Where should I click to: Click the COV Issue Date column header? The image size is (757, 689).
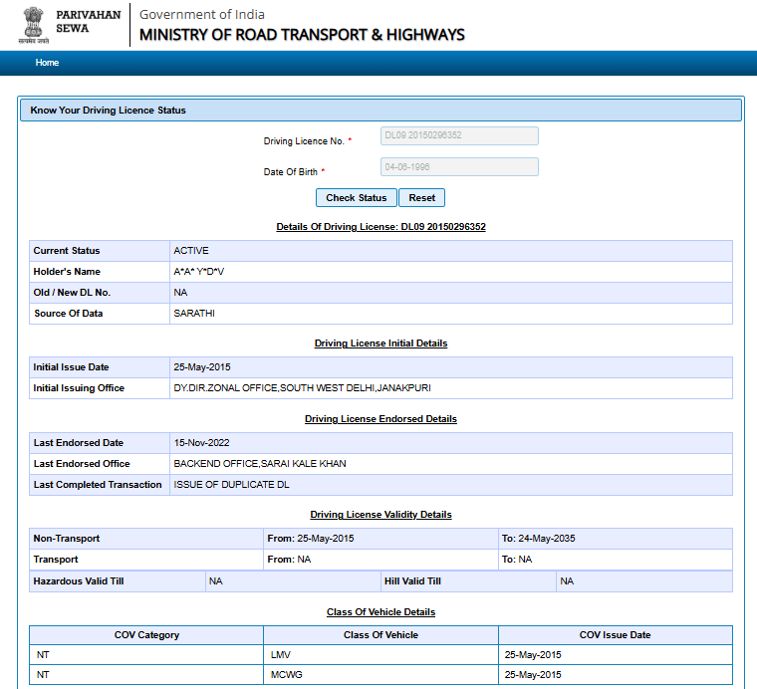[x=615, y=635]
